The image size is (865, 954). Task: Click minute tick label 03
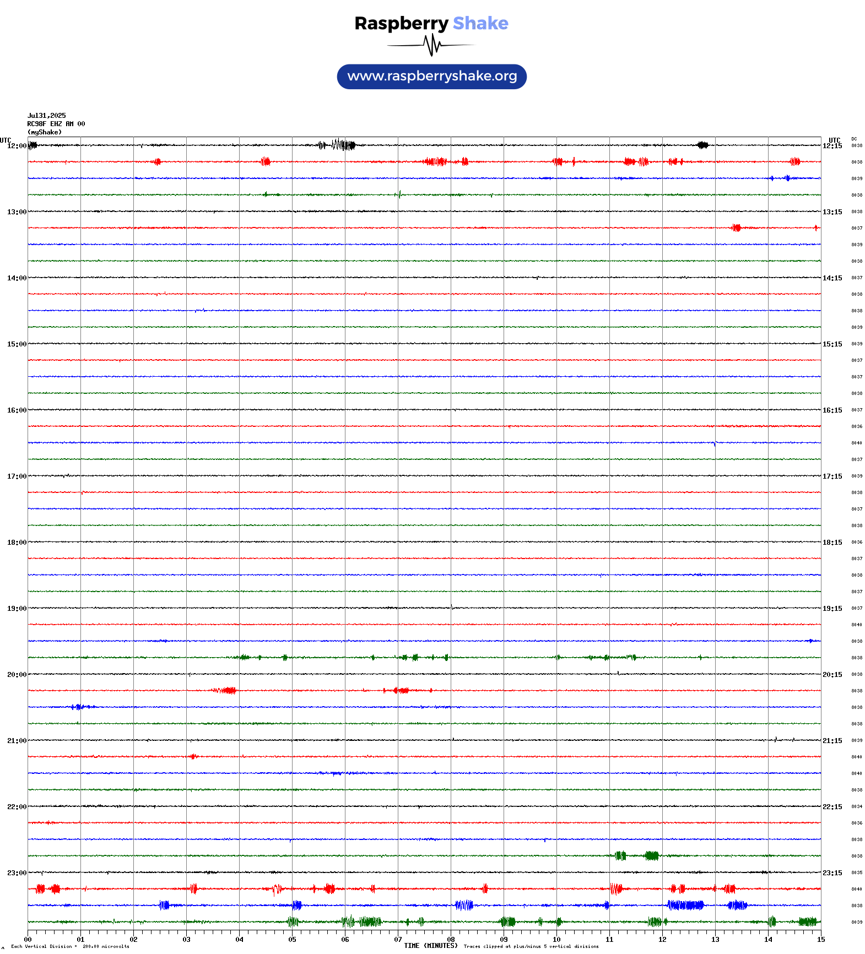point(187,940)
